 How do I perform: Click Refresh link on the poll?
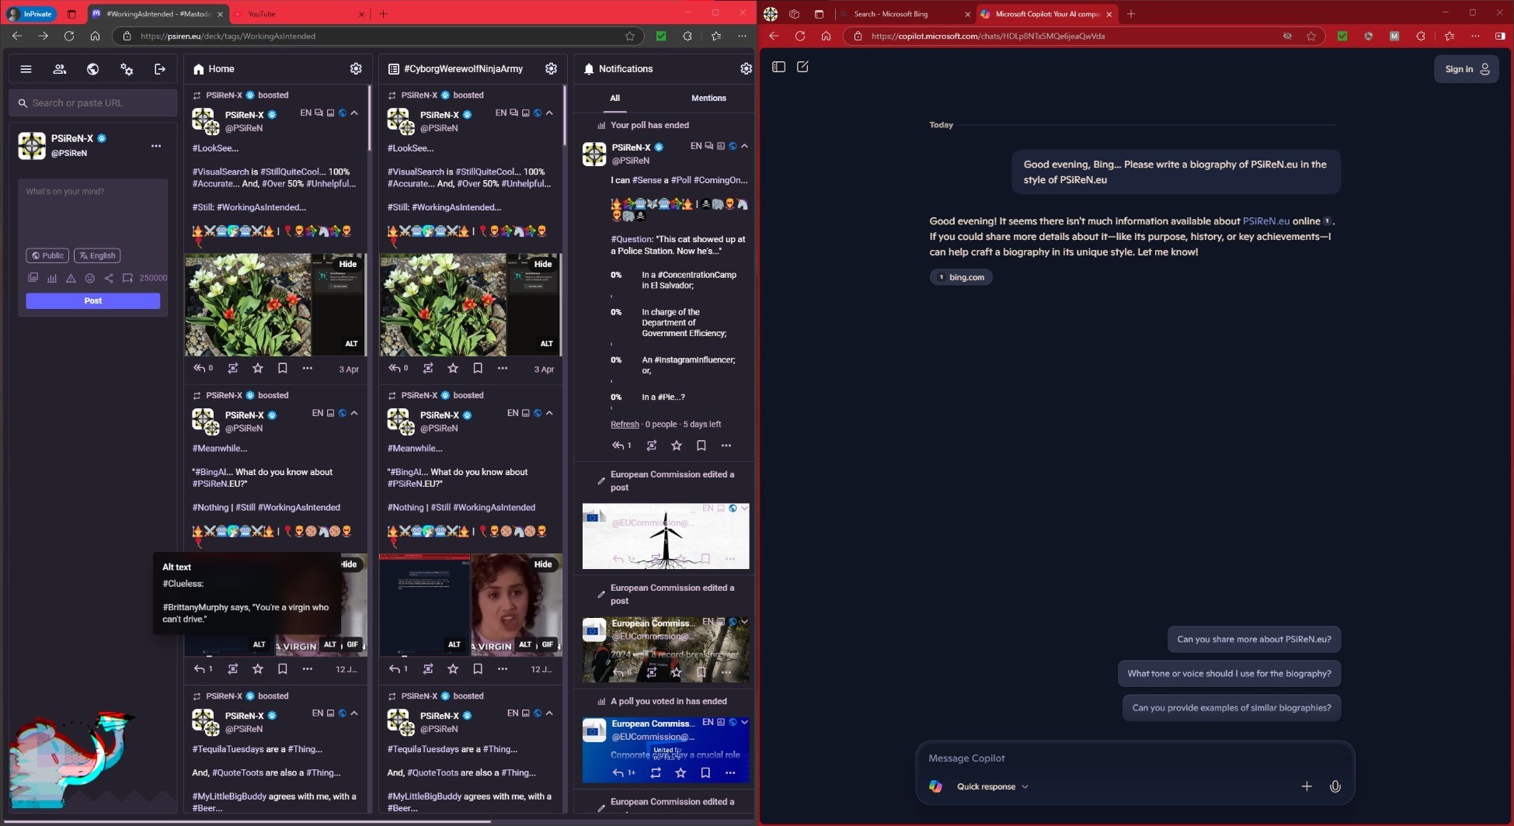tap(625, 424)
